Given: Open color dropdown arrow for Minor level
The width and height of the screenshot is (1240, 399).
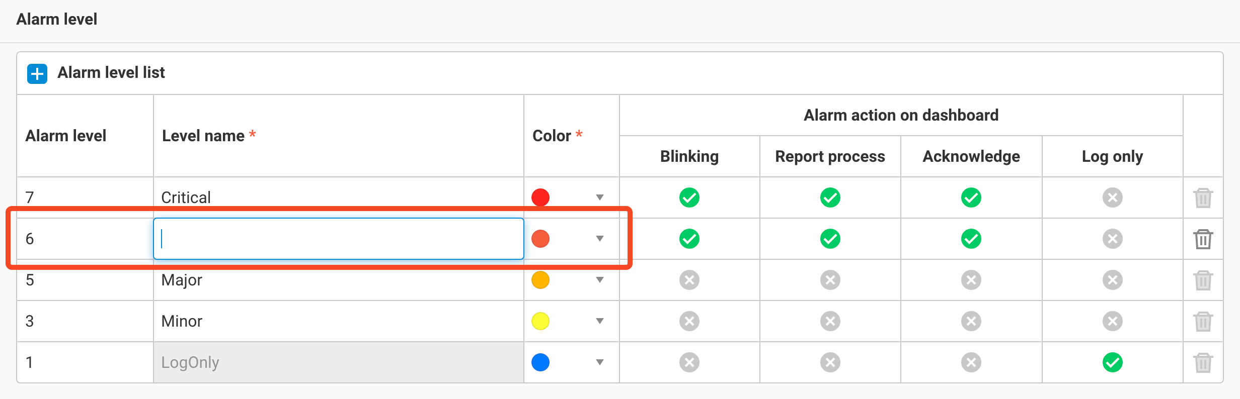Looking at the screenshot, I should [599, 321].
